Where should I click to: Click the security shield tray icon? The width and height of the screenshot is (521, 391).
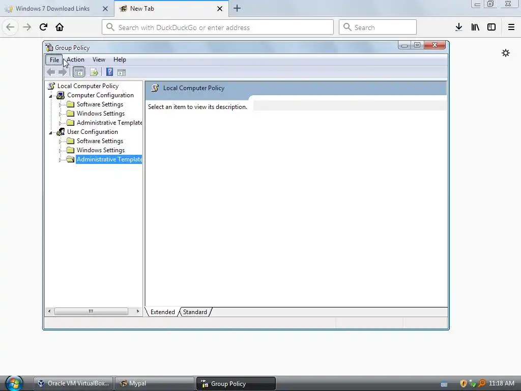(463, 383)
